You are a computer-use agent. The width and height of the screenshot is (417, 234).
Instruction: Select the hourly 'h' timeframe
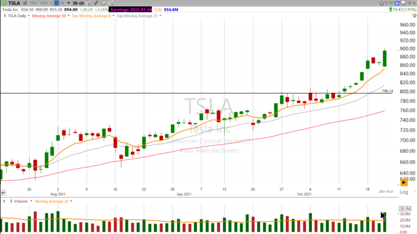(51, 3)
